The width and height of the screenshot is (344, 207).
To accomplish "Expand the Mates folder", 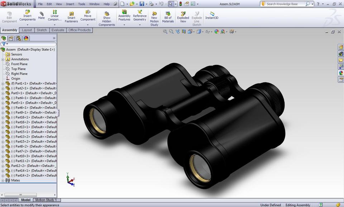I will 3,180.
